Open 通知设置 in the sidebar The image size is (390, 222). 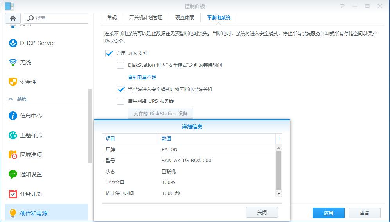31,174
